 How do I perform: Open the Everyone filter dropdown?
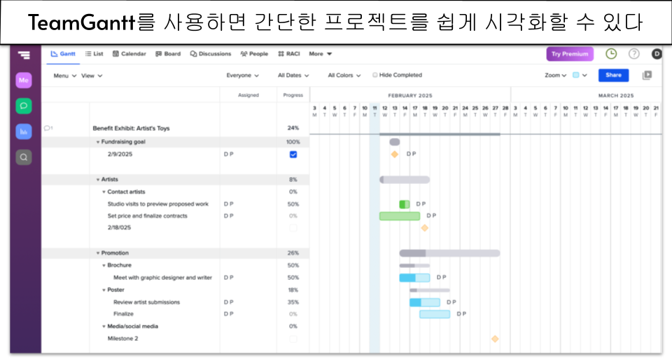coord(243,76)
